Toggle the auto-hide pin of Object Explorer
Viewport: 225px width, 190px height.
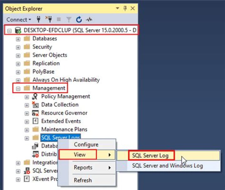[x=125, y=8]
